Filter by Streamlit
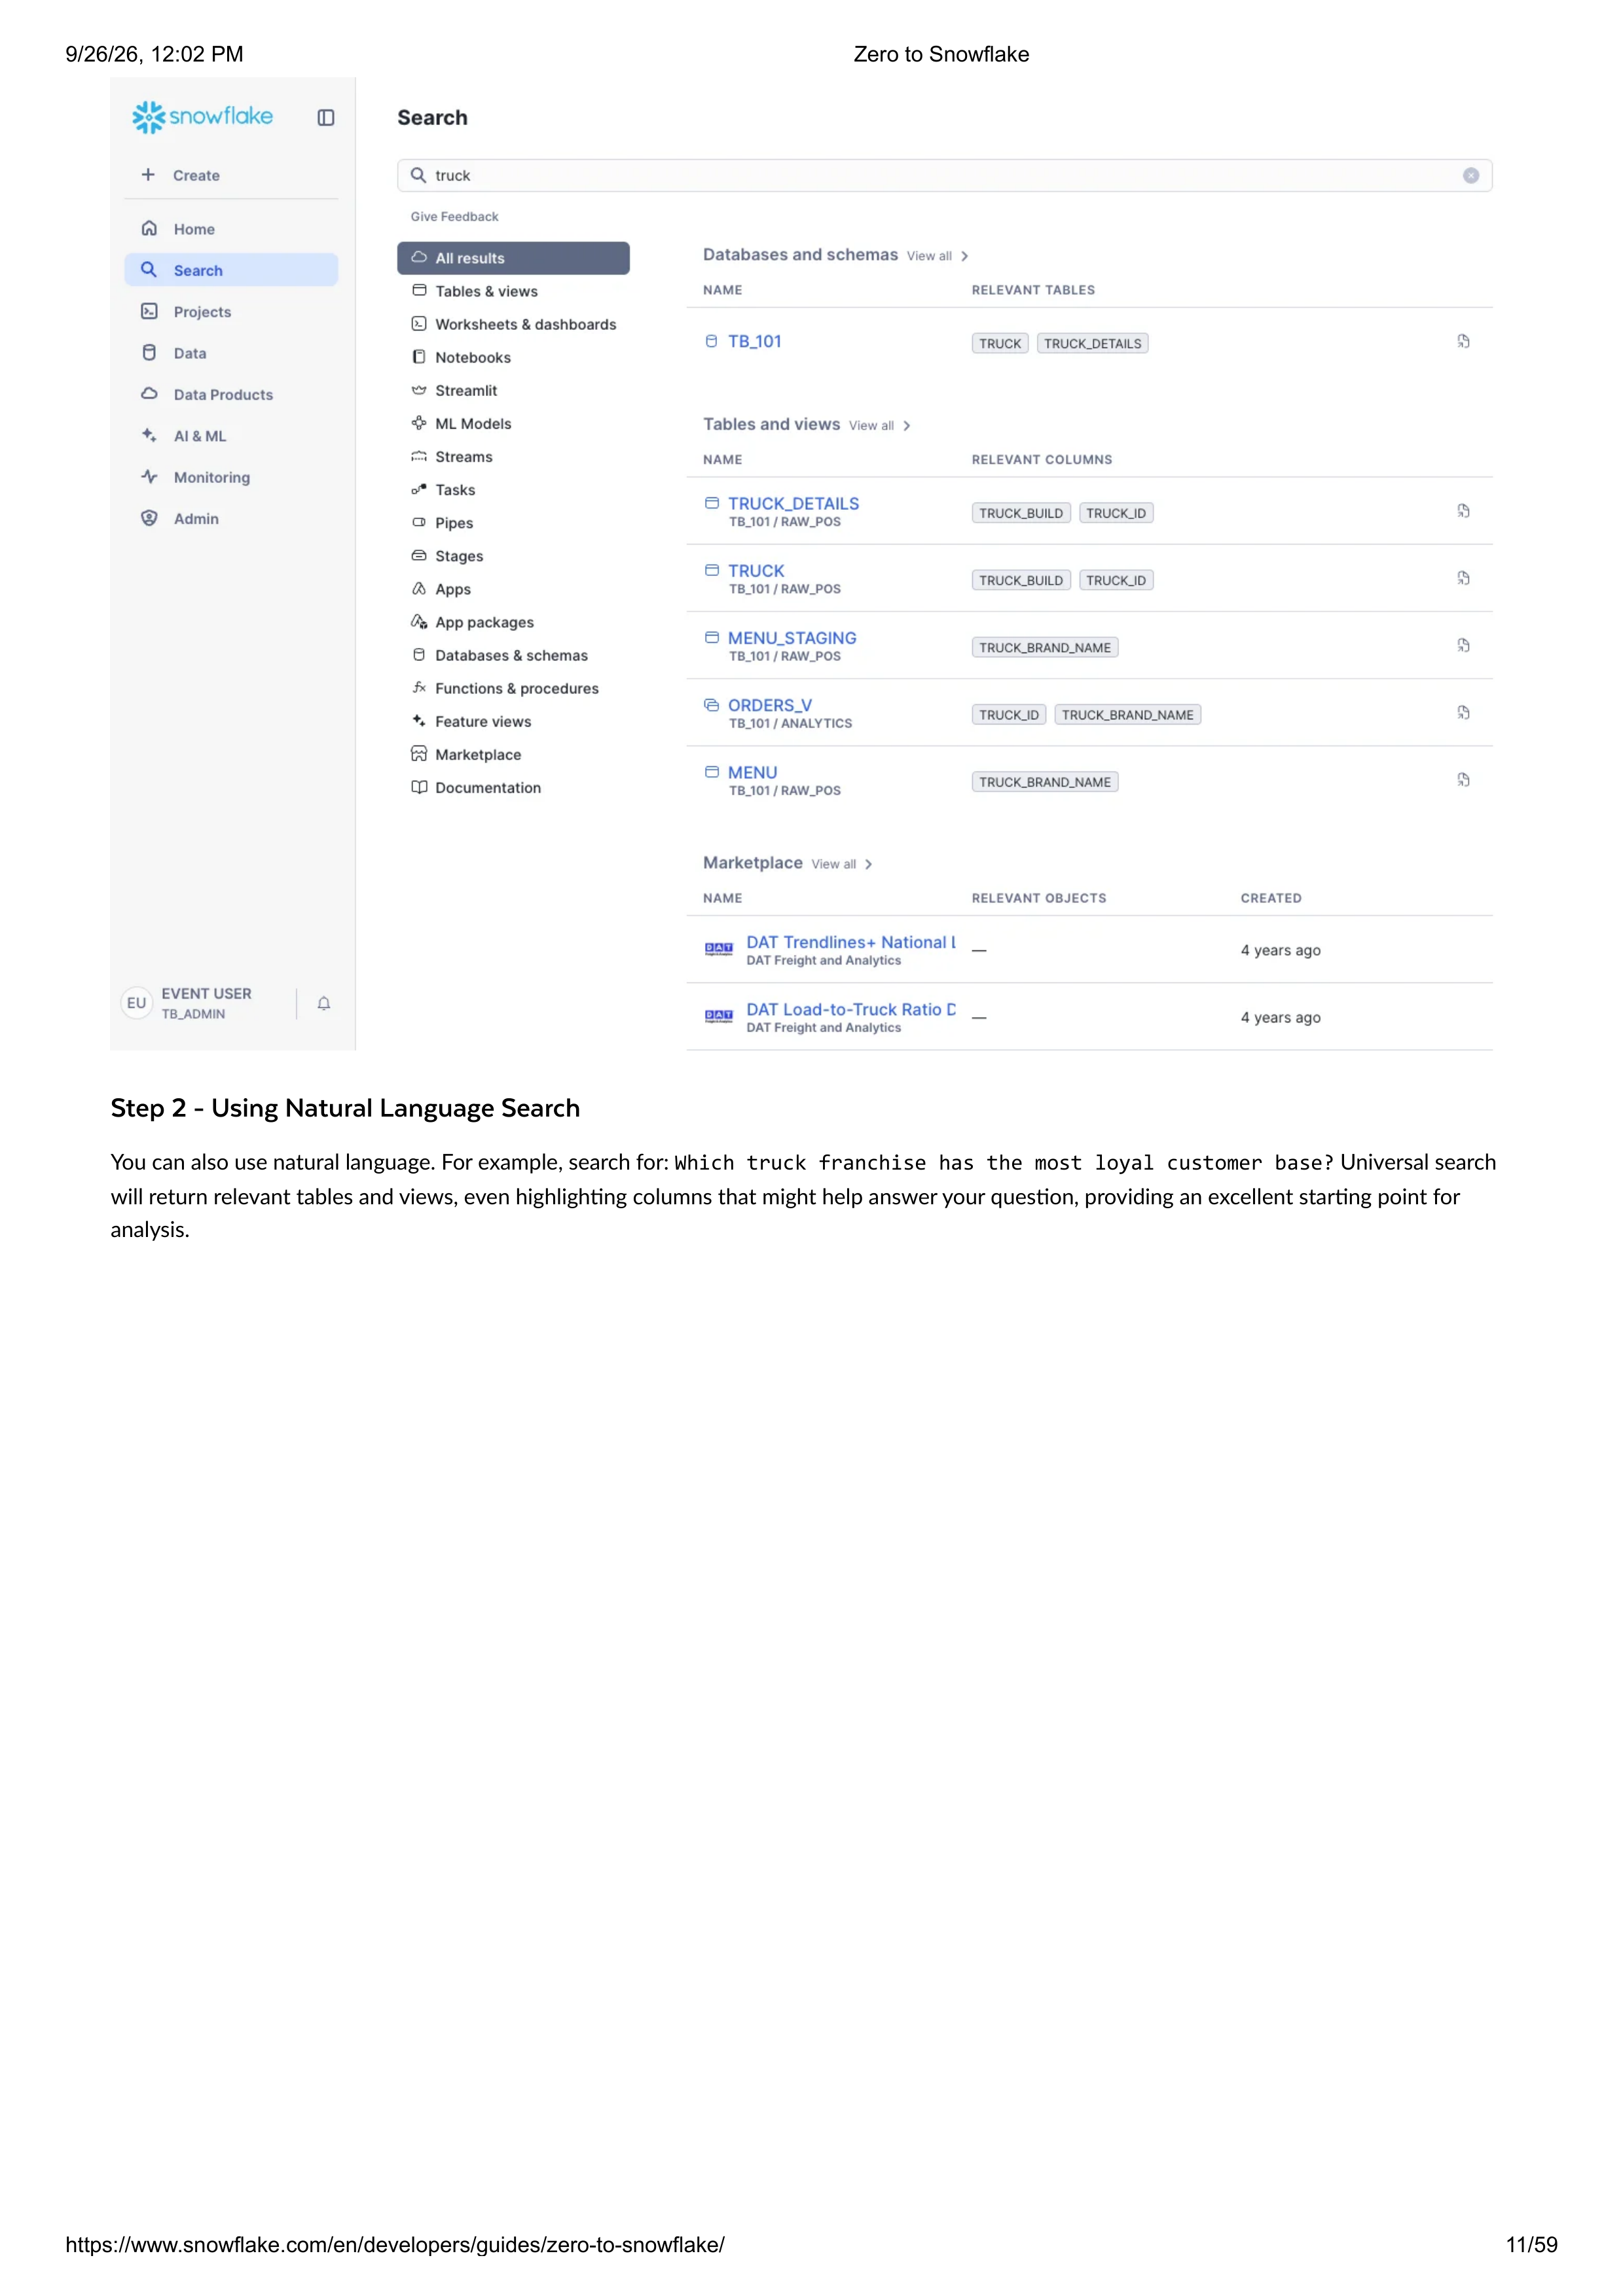 513,390
